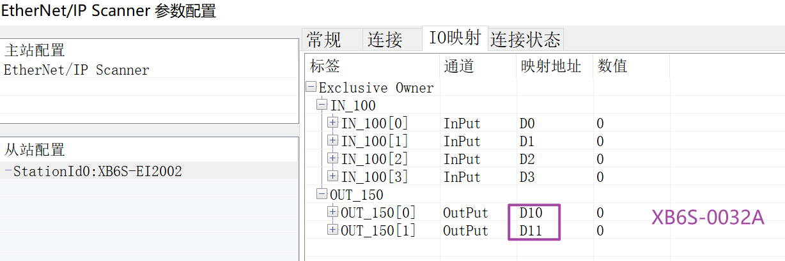Expand the IN_100[1] entry
785x261 pixels.
[332, 140]
